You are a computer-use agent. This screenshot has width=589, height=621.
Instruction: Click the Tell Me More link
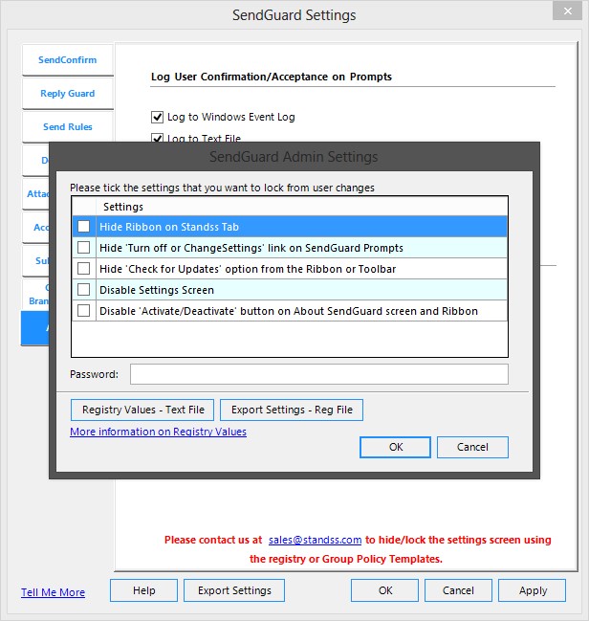pos(53,592)
